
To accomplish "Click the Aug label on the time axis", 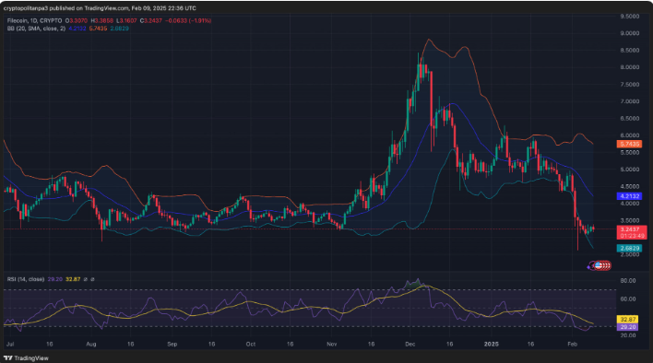I will tap(90, 345).
